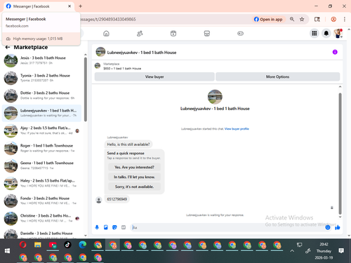Click the More Options button
The width and height of the screenshot is (351, 263).
tap(277, 76)
